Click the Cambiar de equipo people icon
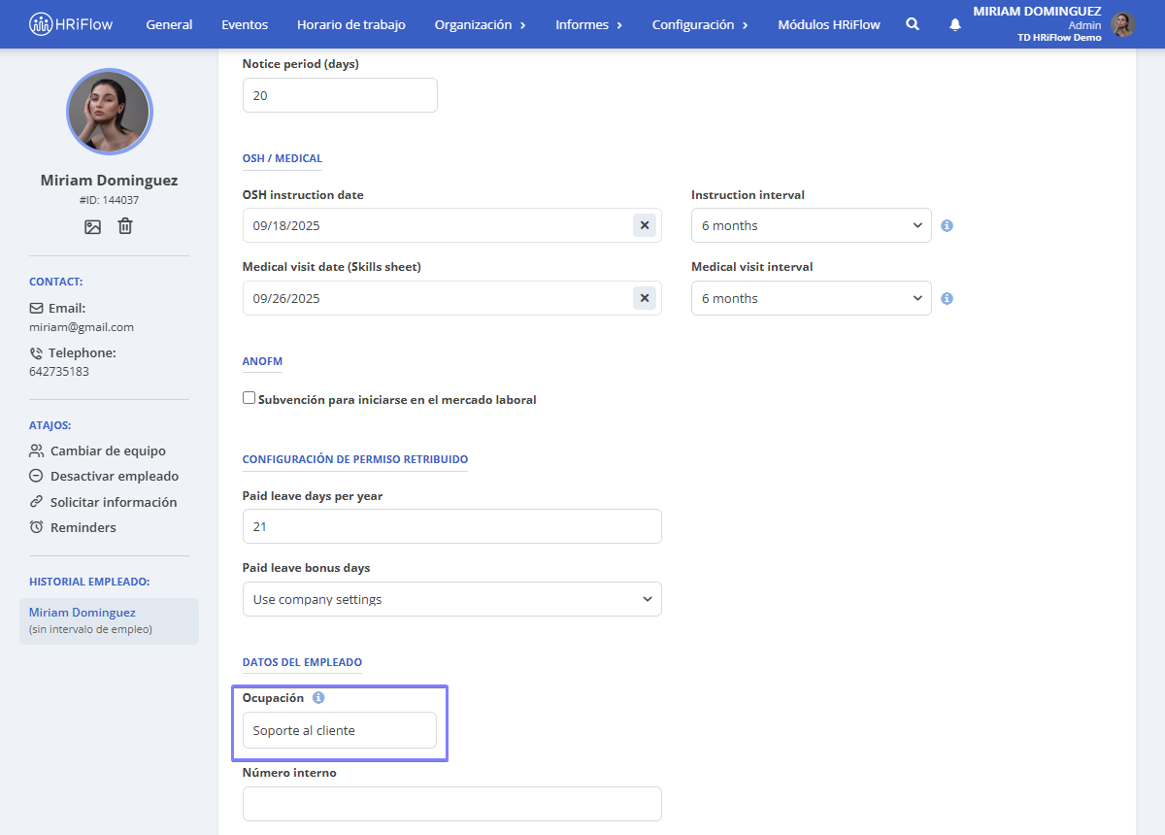 point(37,451)
